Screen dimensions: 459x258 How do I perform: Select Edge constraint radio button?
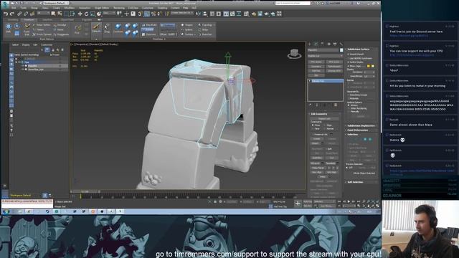(x=325, y=125)
